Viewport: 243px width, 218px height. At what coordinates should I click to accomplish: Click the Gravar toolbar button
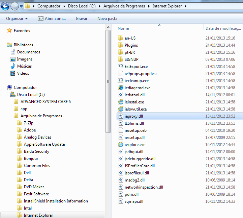click(x=82, y=19)
